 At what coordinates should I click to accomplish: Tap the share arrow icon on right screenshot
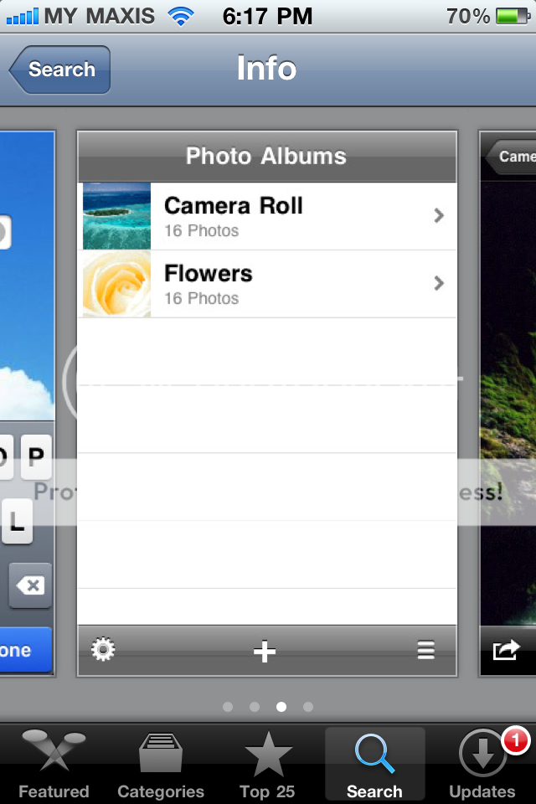(x=506, y=650)
